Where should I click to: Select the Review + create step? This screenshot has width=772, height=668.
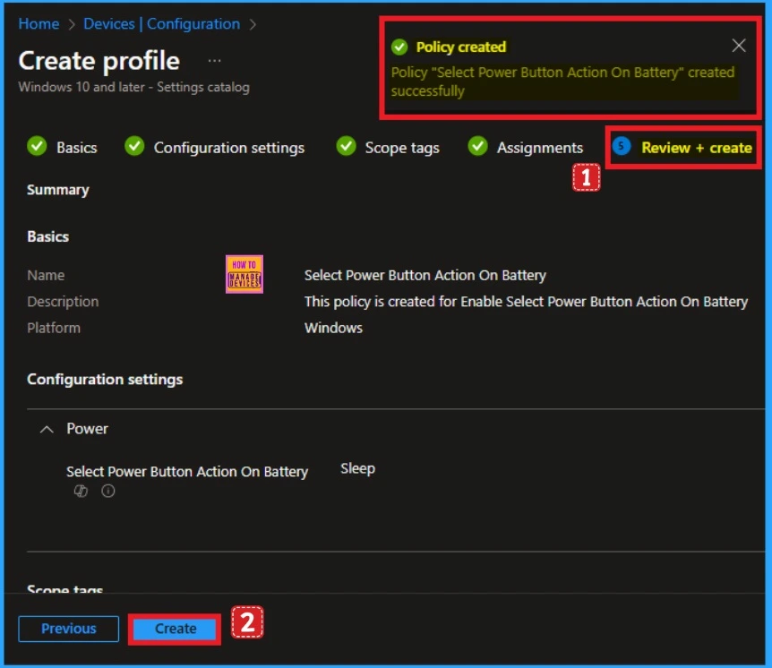tap(696, 148)
